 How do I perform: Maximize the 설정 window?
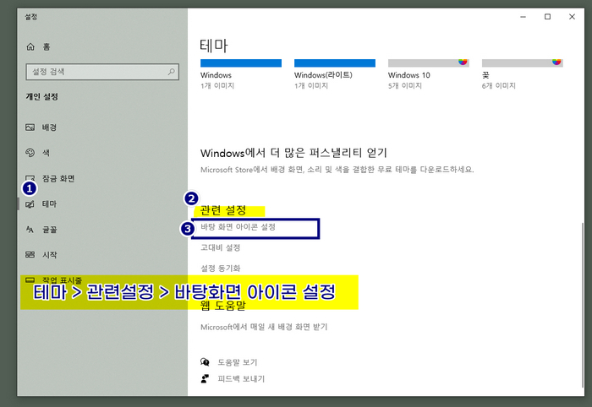[547, 17]
